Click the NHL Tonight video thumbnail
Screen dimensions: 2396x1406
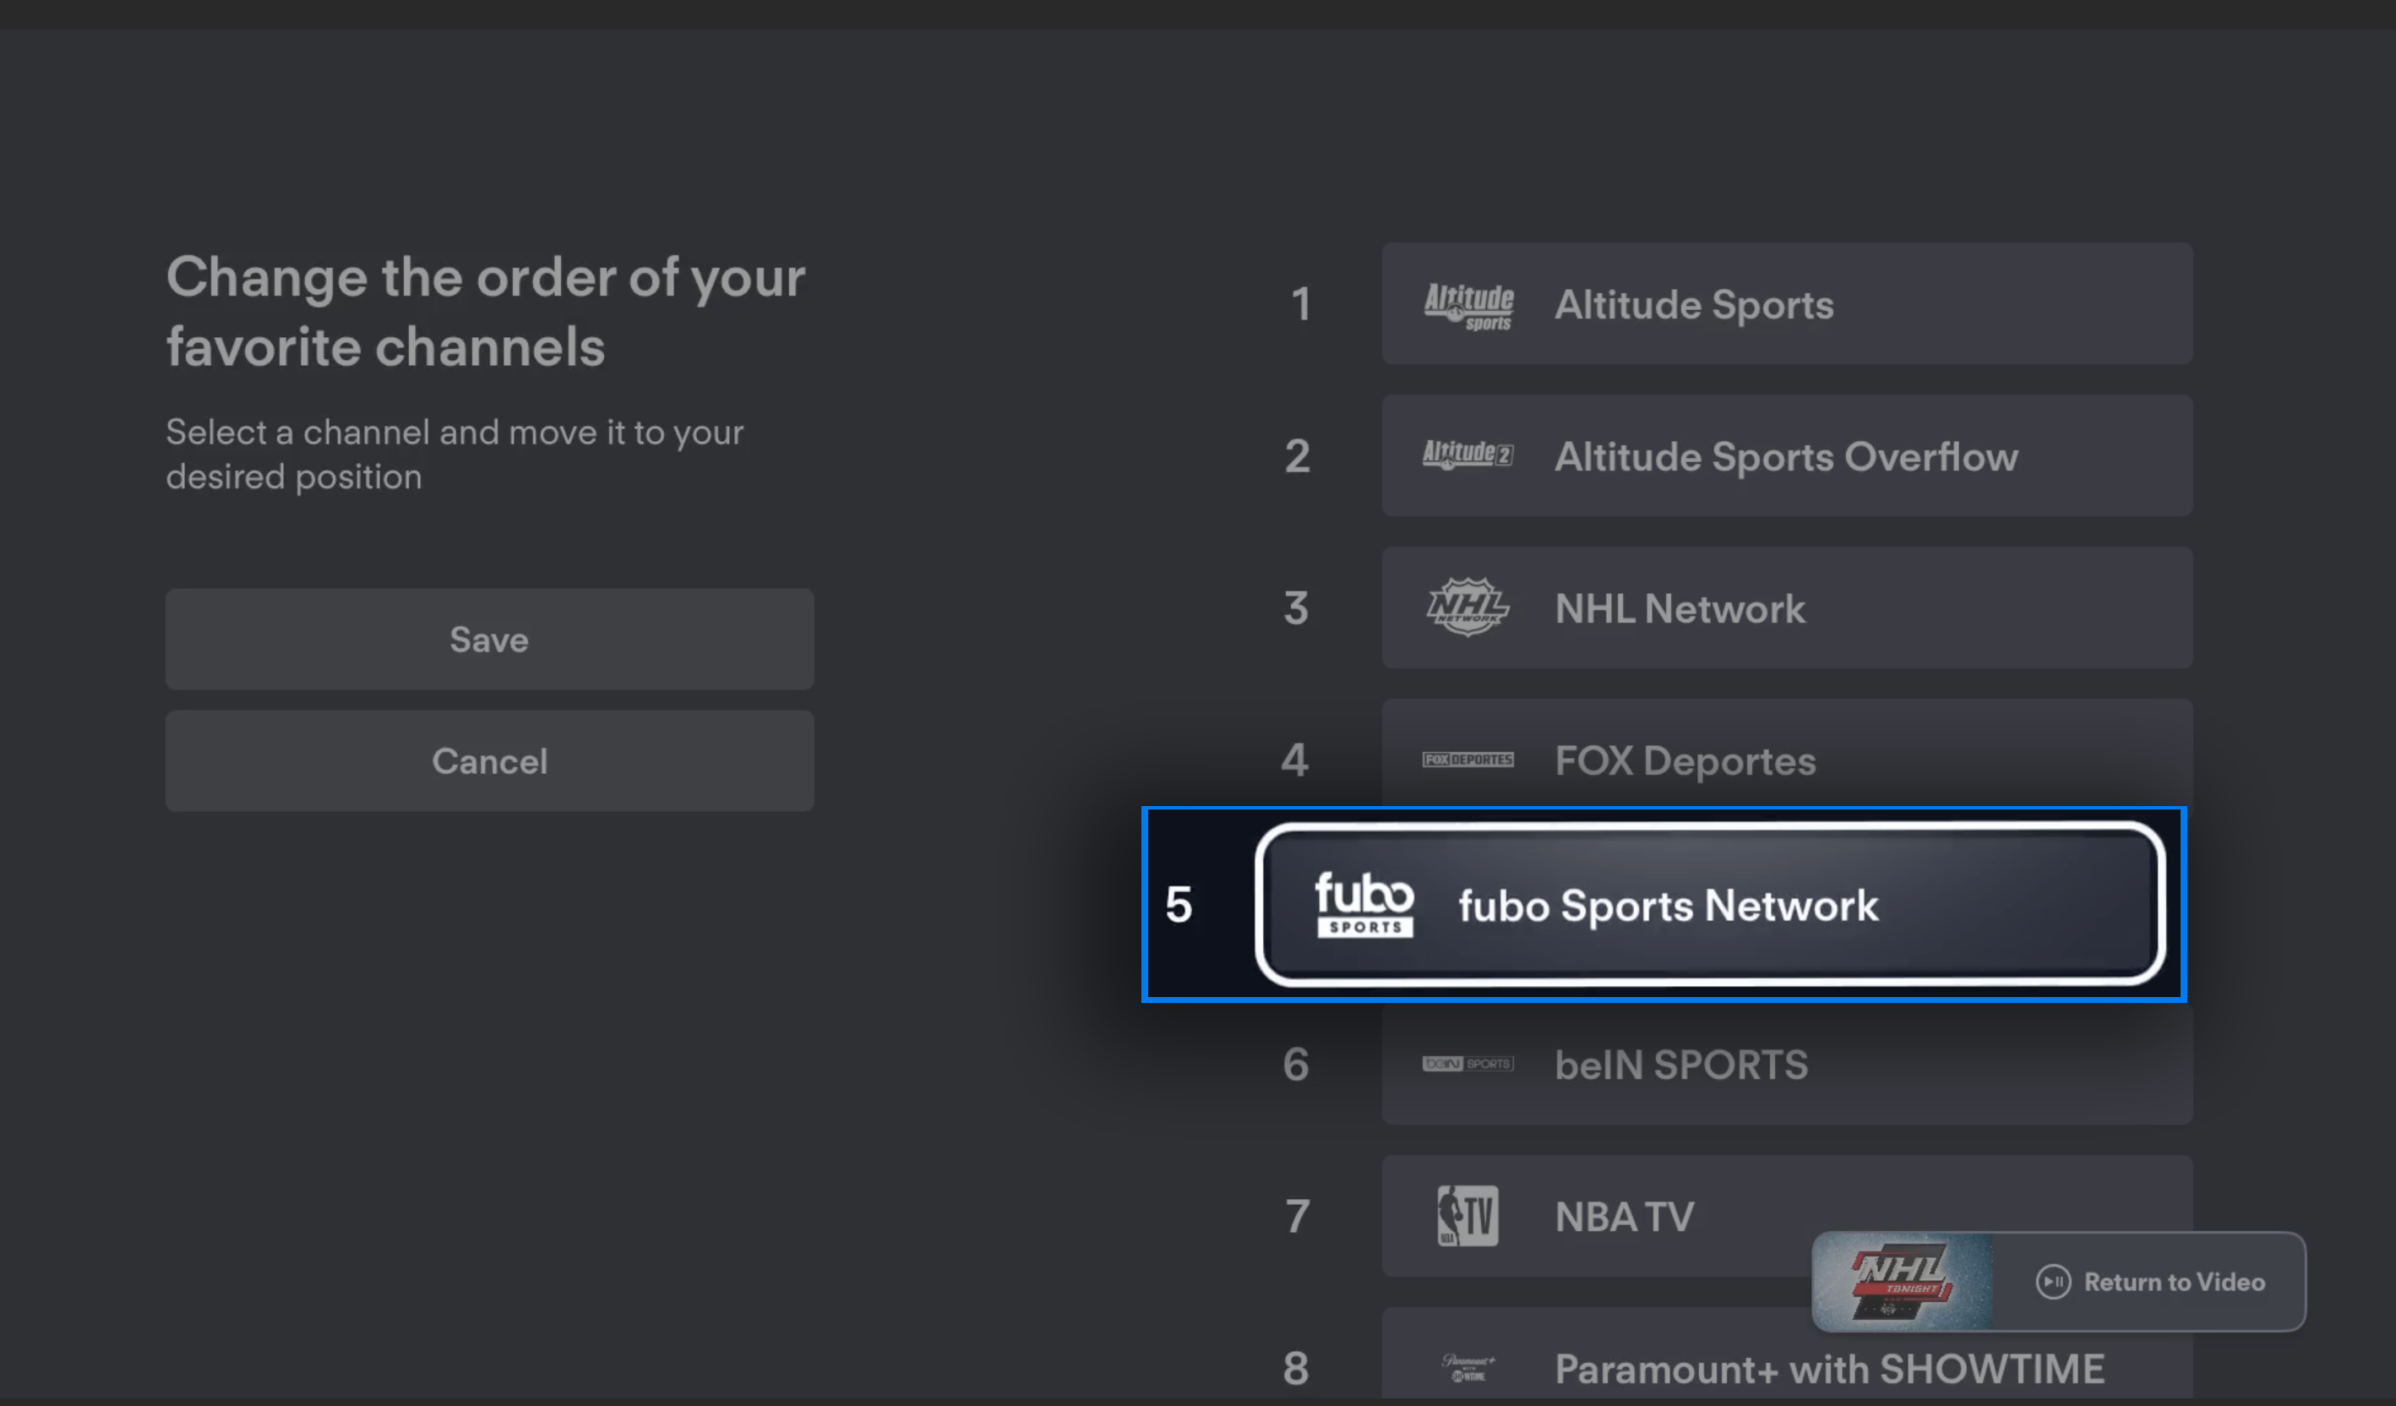(1902, 1282)
